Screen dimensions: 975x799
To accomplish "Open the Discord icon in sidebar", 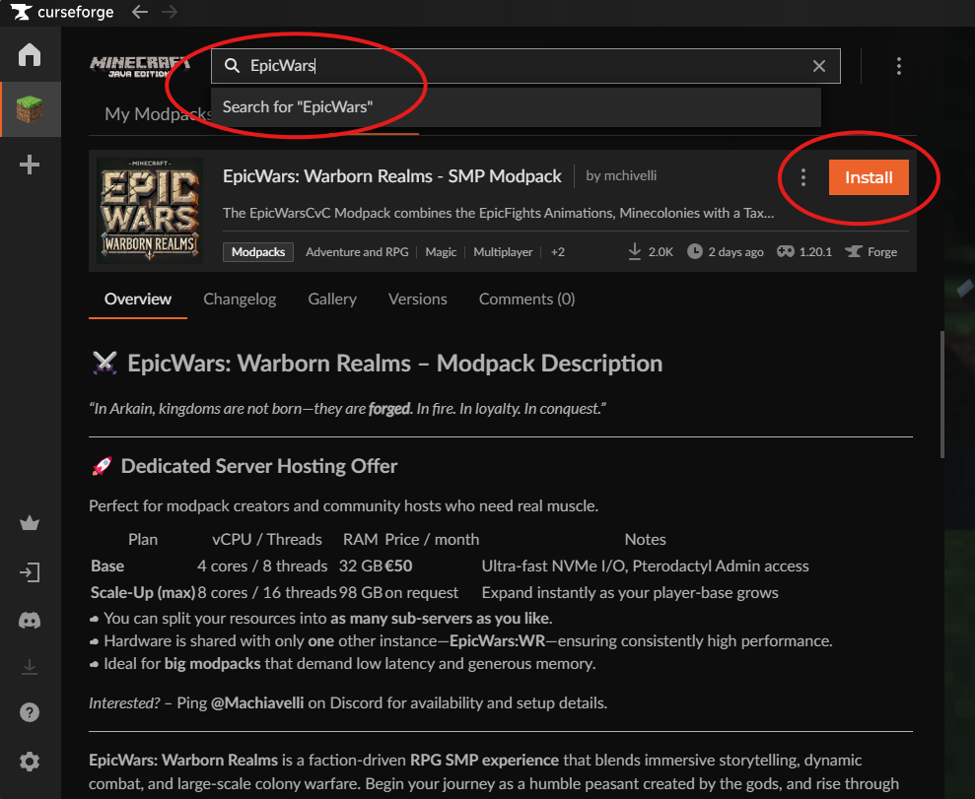I will (x=30, y=621).
